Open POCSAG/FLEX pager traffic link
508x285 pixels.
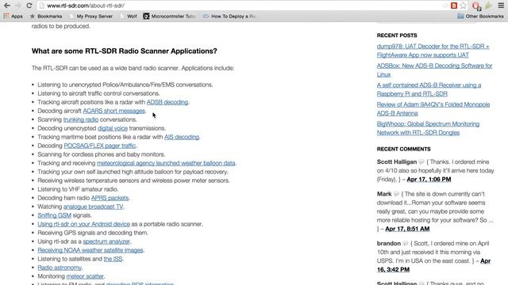pos(100,146)
